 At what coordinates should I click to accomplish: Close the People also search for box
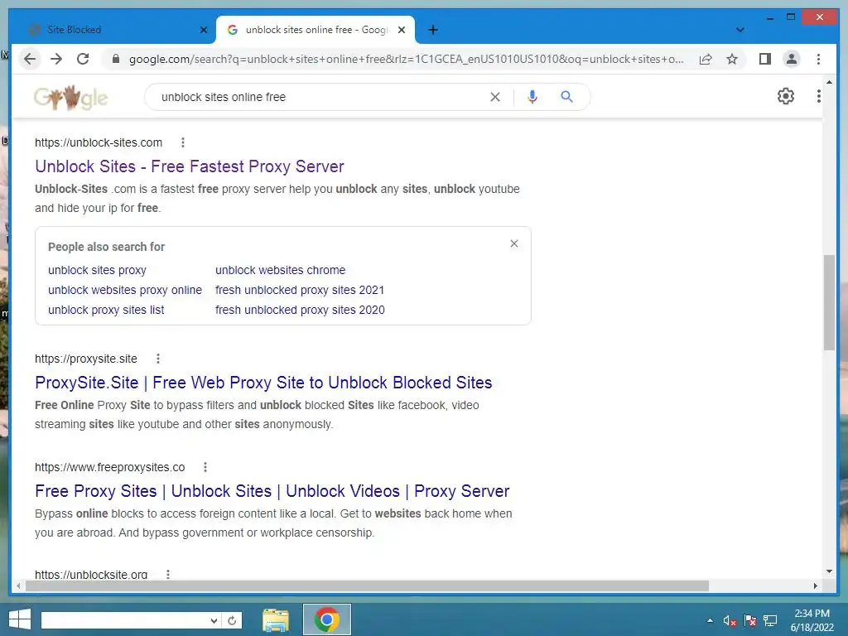click(513, 243)
